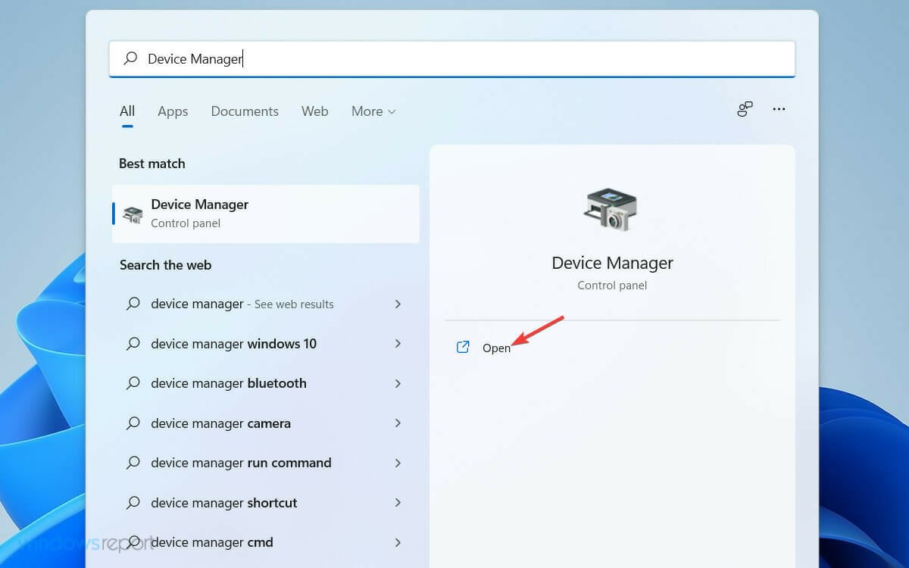Viewport: 909px width, 568px height.
Task: Click the large Device Manager icon in preview
Action: click(x=611, y=209)
